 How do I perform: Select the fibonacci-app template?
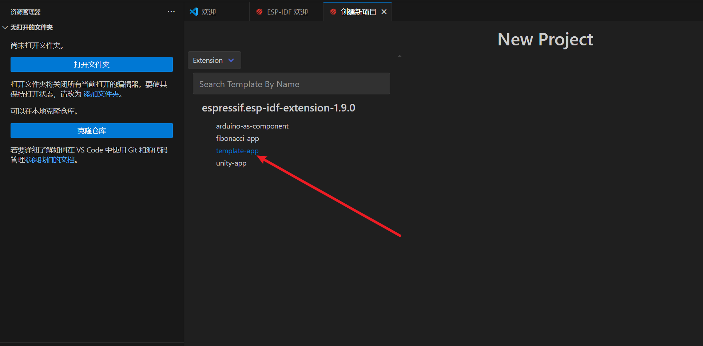[x=238, y=138]
